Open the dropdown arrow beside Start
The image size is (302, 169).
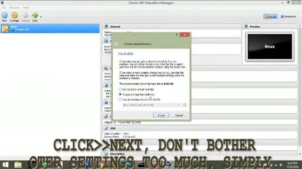41,17
